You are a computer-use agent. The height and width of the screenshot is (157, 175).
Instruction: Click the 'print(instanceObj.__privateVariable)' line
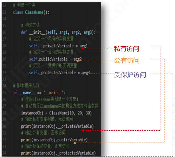57,126
